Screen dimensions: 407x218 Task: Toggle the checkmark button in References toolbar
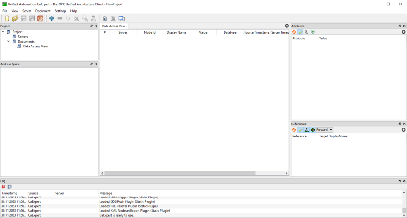[x=300, y=130]
